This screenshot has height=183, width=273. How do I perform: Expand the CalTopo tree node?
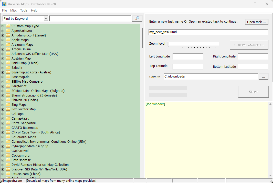(3, 114)
